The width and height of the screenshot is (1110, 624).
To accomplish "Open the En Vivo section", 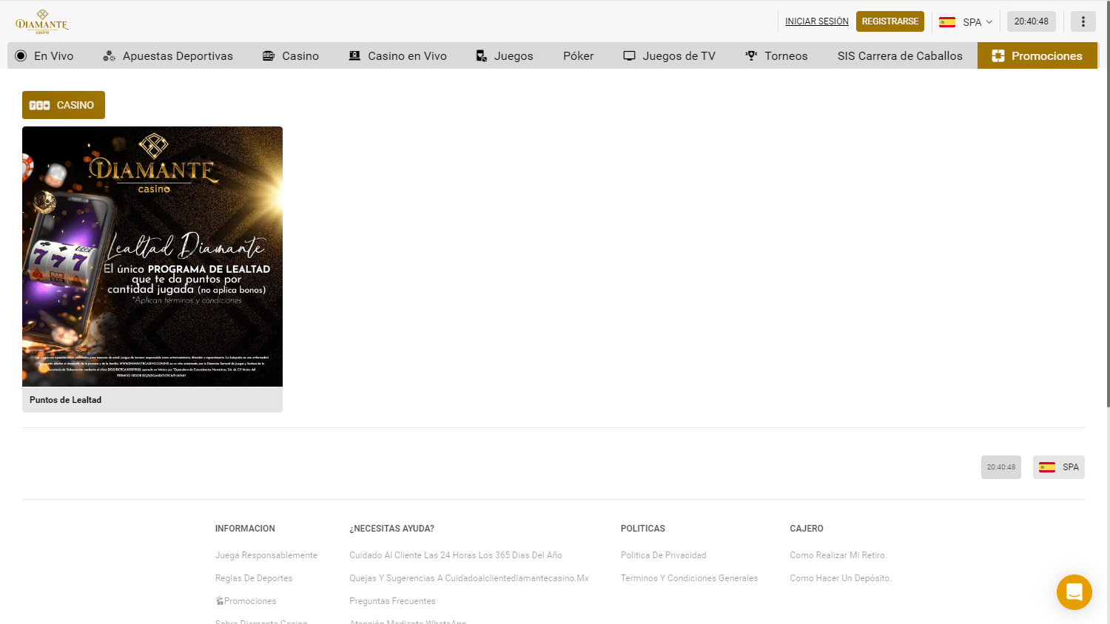I will tap(44, 55).
